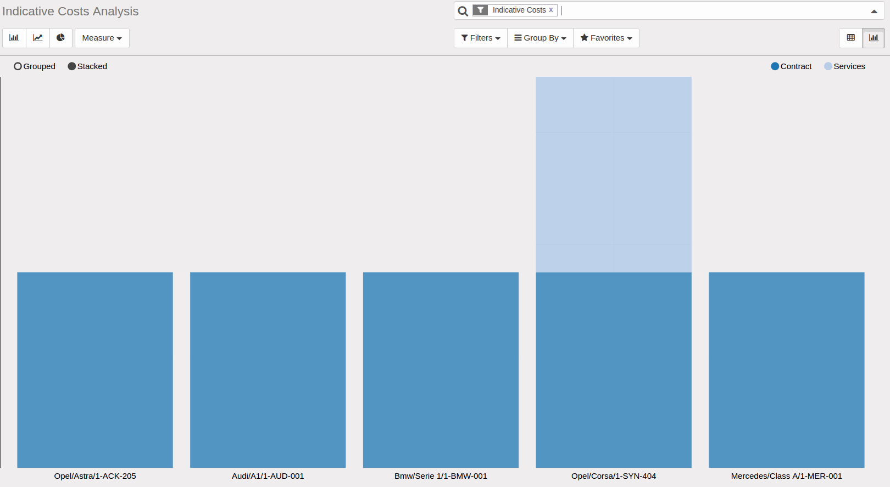Click the Mercedes/Class A/1-MER-001 axis label
The height and width of the screenshot is (487, 890).
click(x=787, y=476)
